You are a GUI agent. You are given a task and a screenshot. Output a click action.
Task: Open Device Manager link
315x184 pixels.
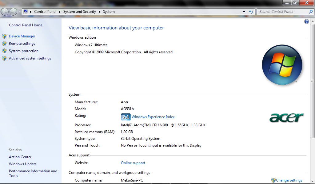22,36
